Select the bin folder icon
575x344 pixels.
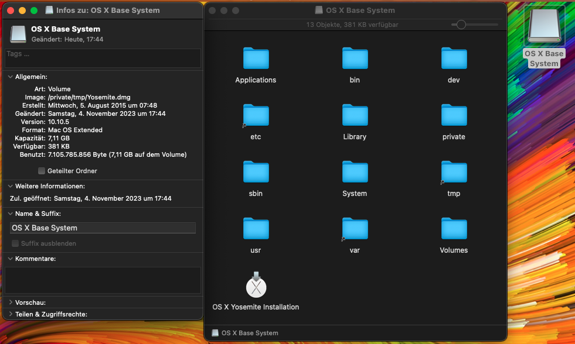click(355, 59)
